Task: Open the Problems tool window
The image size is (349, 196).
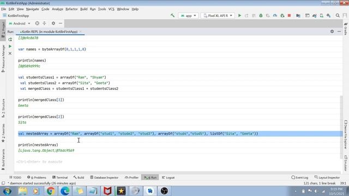Action: [x=37, y=177]
